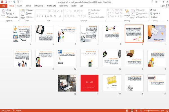Screen dimensions: 169x112
Task: Select slide 13 thumbnail with man's face
Action: [45, 58]
